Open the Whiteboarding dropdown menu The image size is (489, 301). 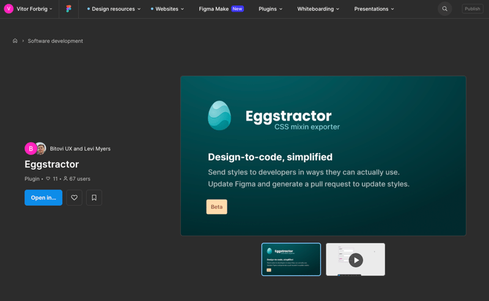[318, 9]
